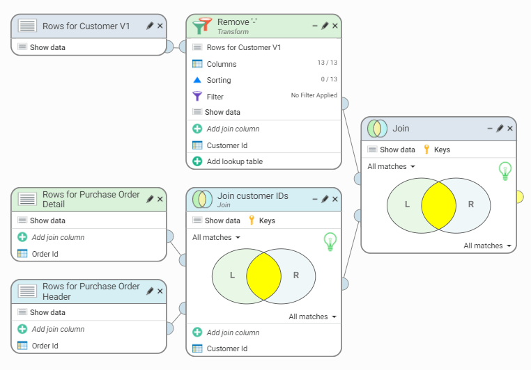The width and height of the screenshot is (531, 370).
Task: Edit the Join customer IDs node with pencil icon
Action: (325, 199)
